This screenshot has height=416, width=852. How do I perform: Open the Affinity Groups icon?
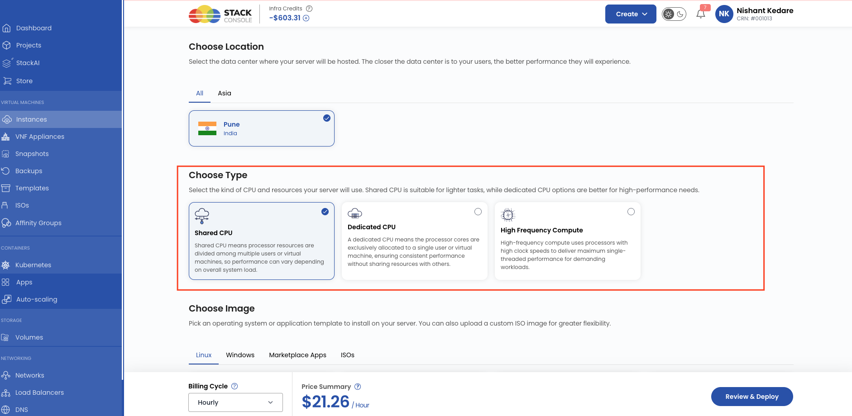click(x=6, y=223)
